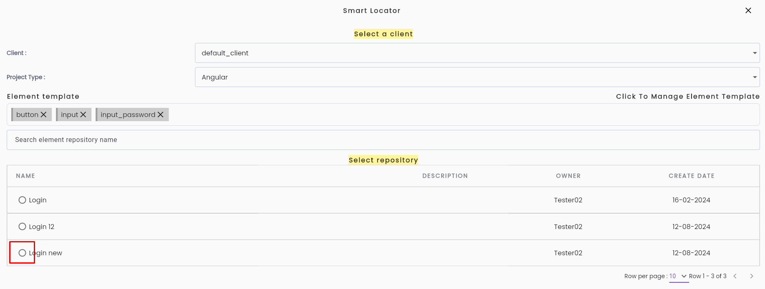
Task: Go to next page of repositories
Action: pos(752,276)
